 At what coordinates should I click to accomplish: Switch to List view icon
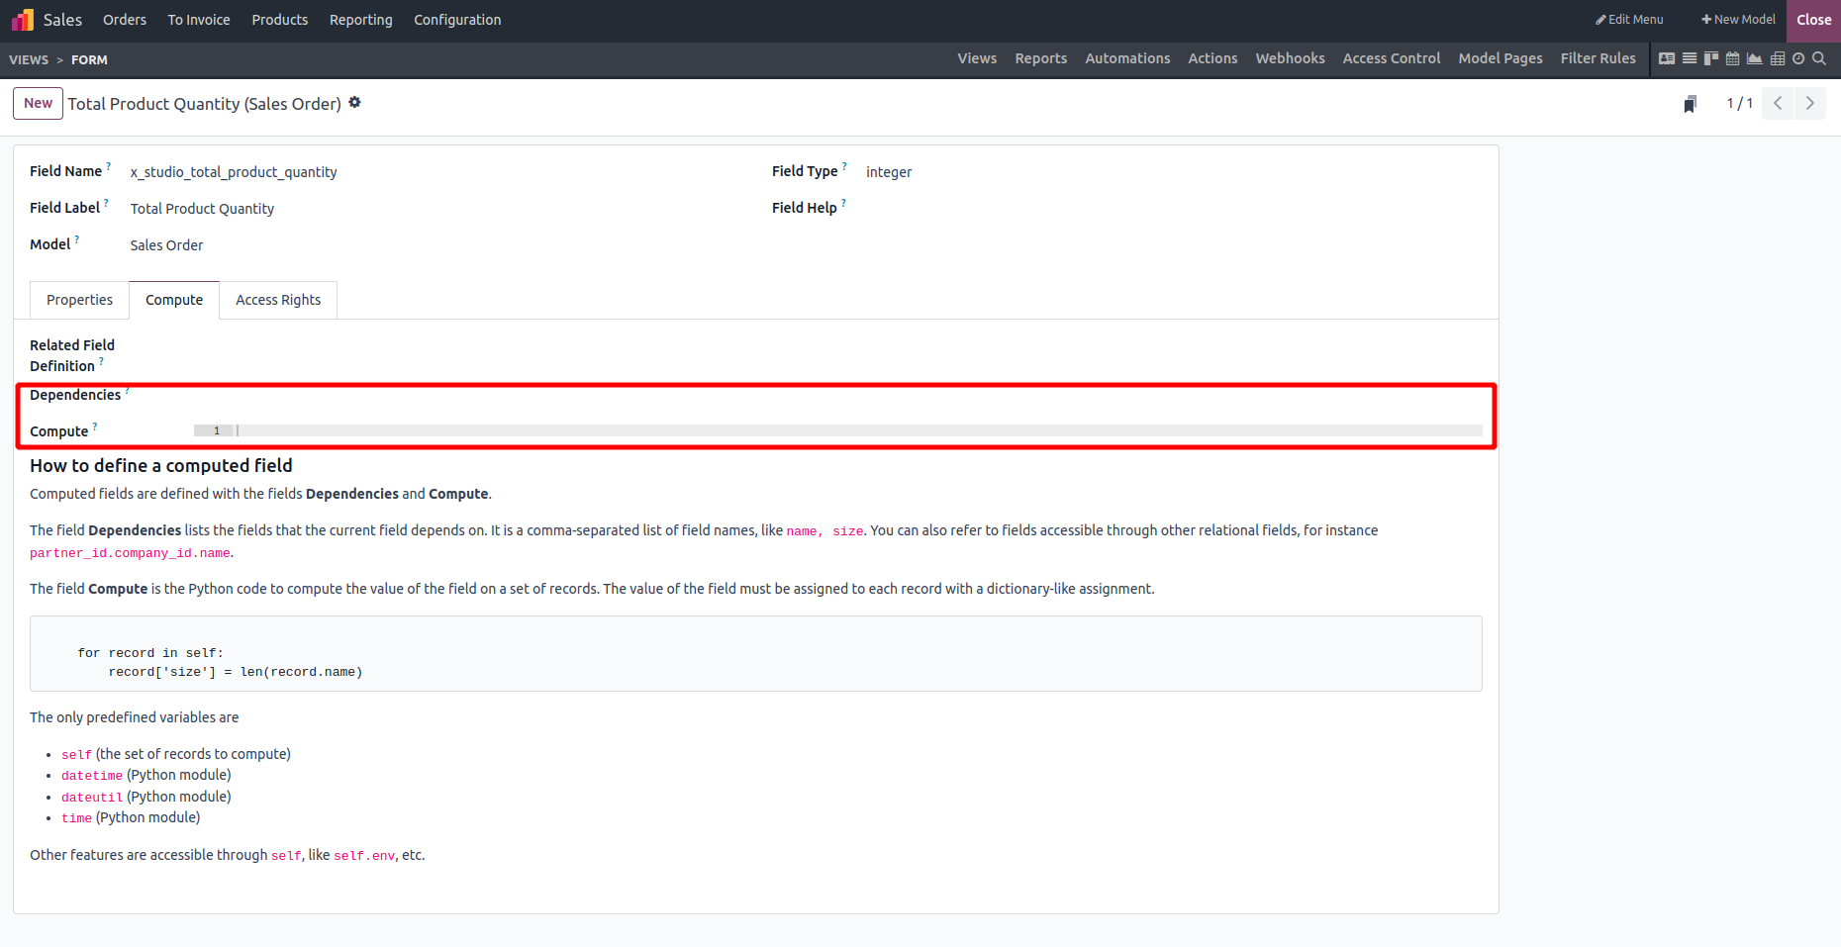tap(1690, 58)
